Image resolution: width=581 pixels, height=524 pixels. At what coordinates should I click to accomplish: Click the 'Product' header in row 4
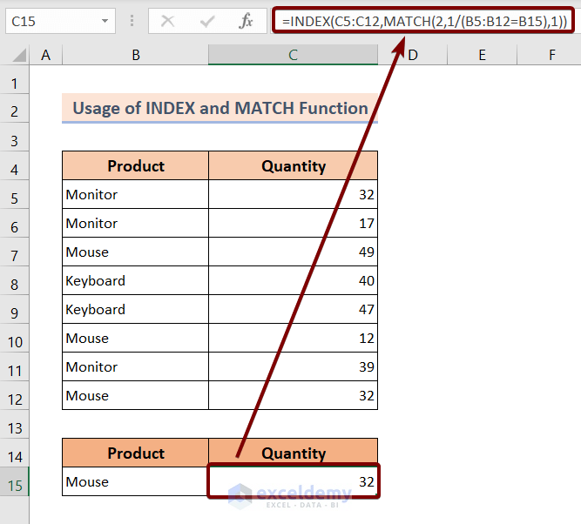pyautogui.click(x=136, y=165)
